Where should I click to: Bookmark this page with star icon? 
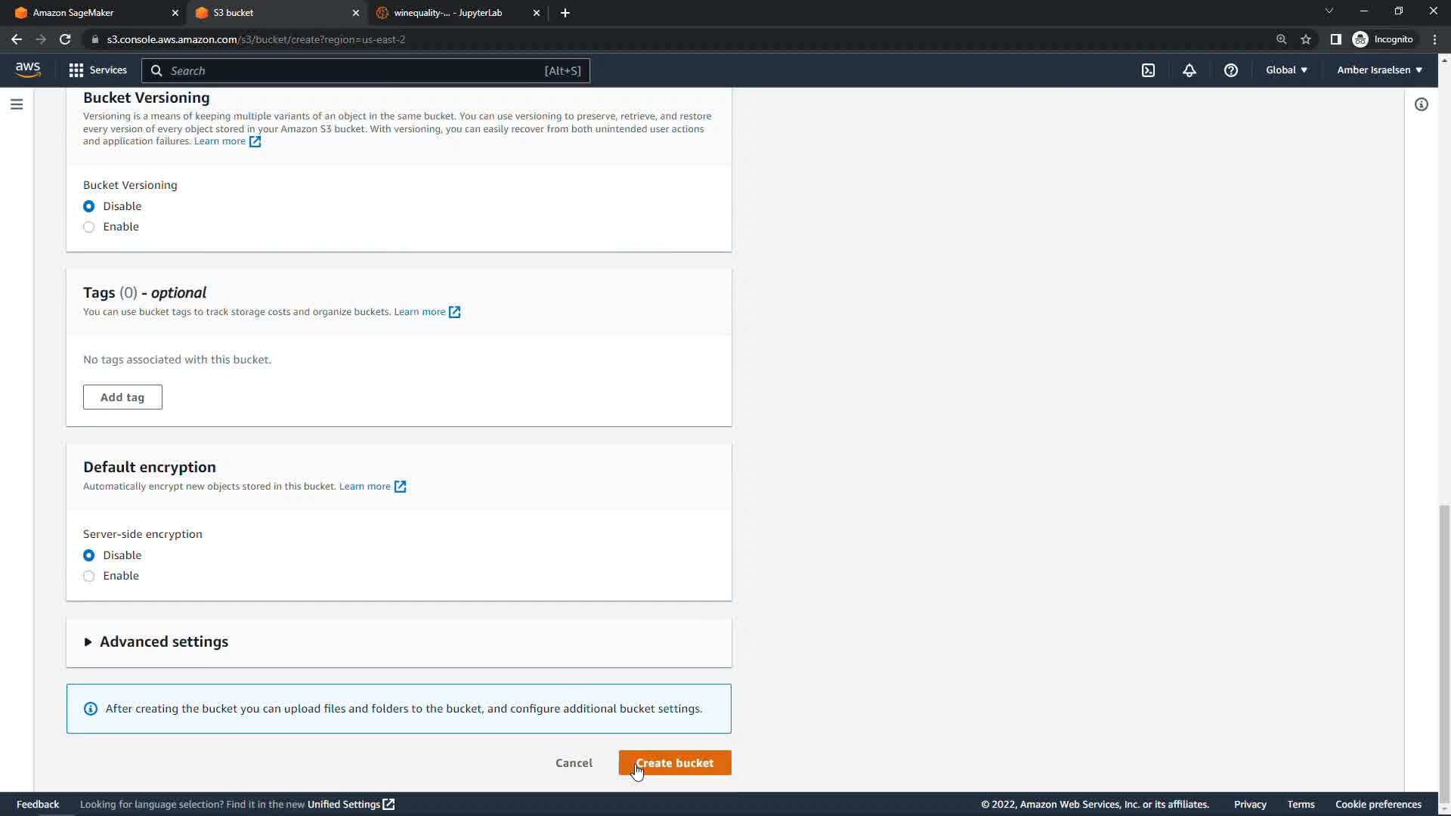tap(1306, 39)
